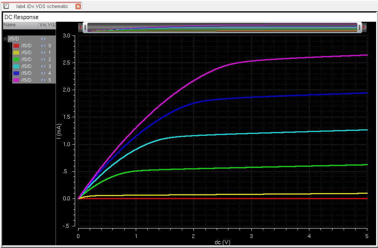Toggle visibility of the /I5/D group

tap(43, 39)
